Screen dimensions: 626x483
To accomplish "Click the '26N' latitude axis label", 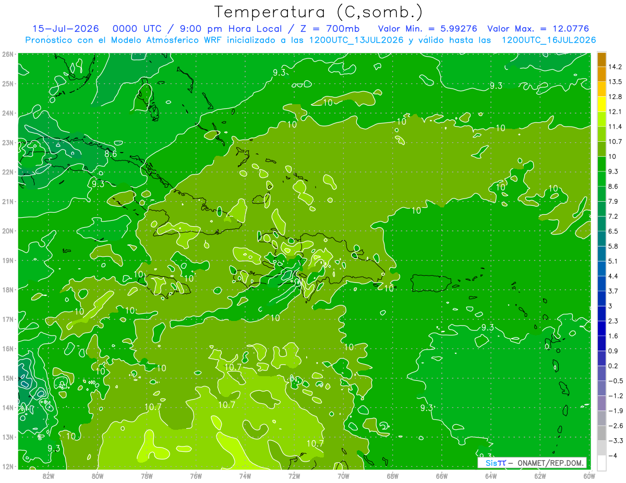I will pyautogui.click(x=8, y=54).
